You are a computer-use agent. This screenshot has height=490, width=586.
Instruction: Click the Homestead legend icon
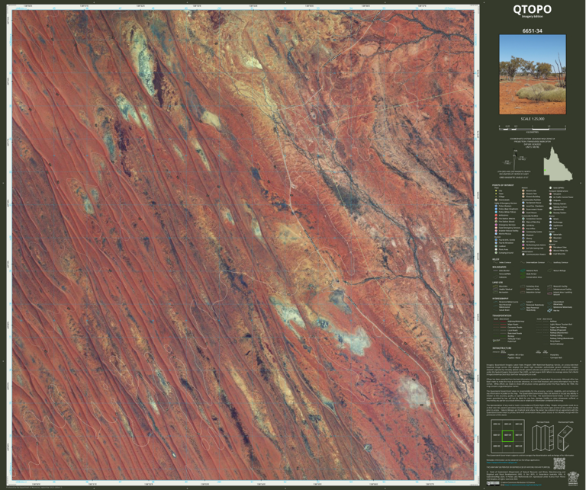coord(496,200)
